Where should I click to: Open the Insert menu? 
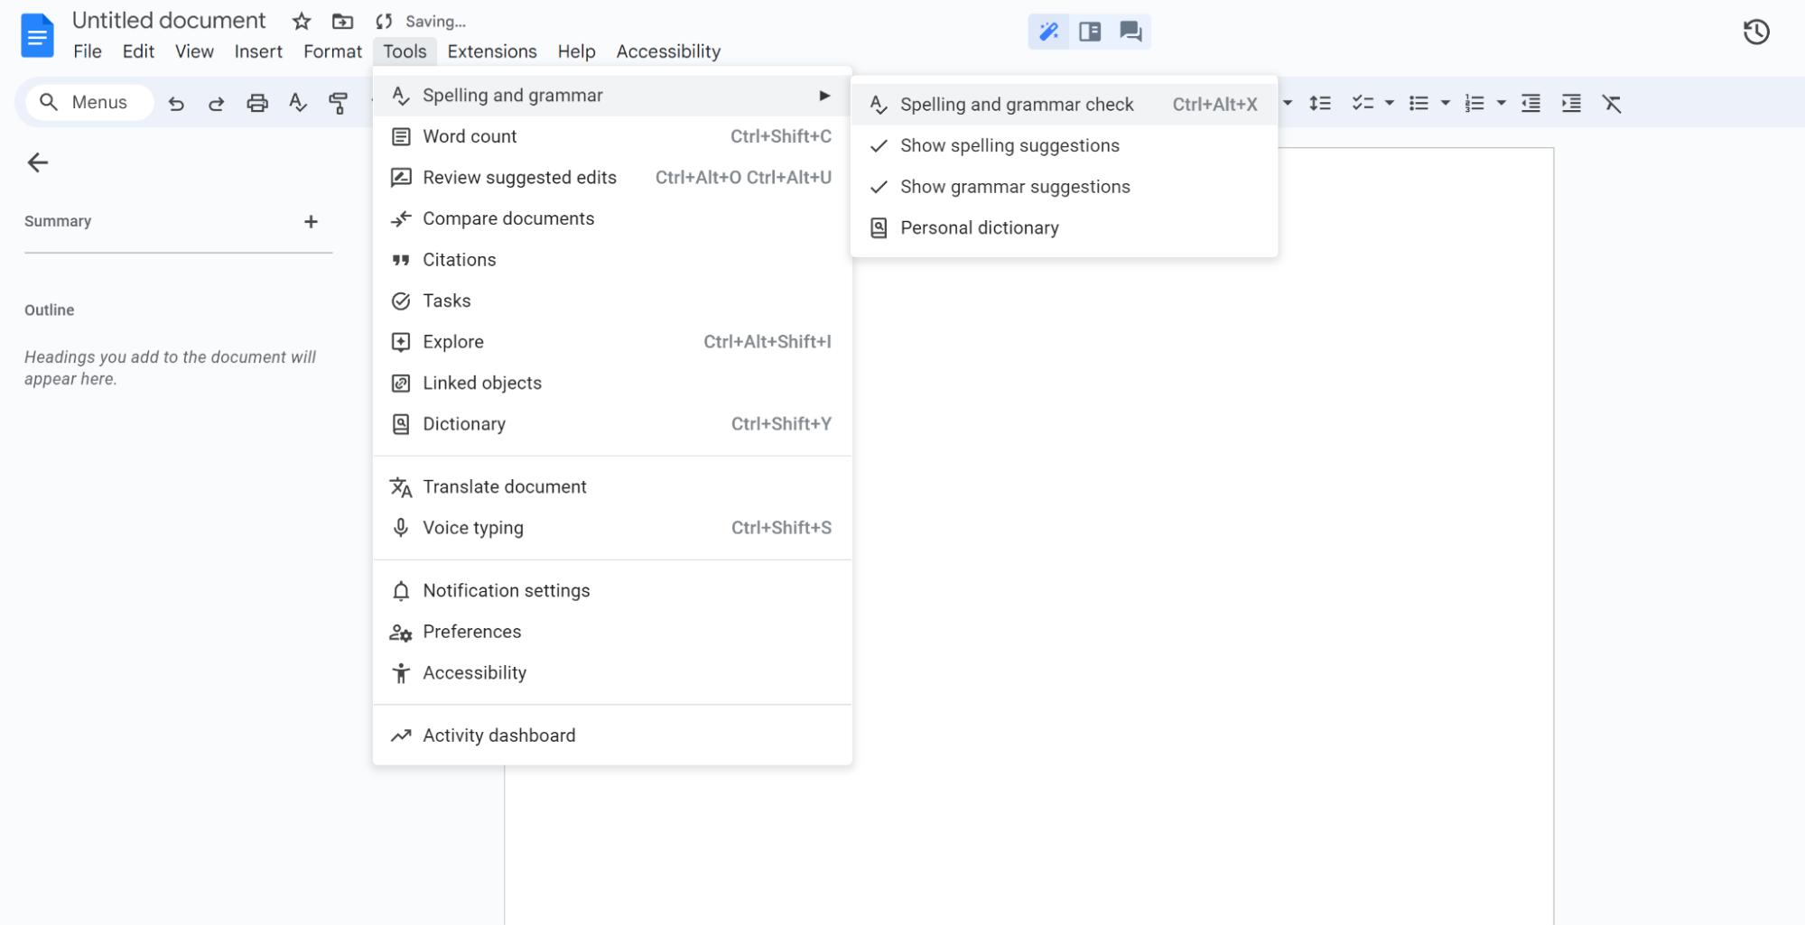[258, 51]
